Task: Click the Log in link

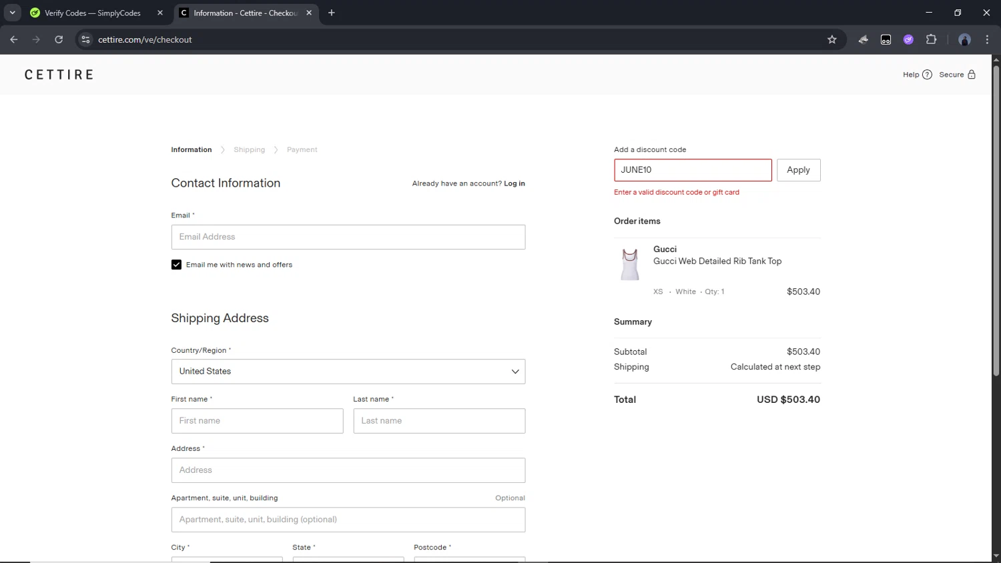Action: coord(514,183)
